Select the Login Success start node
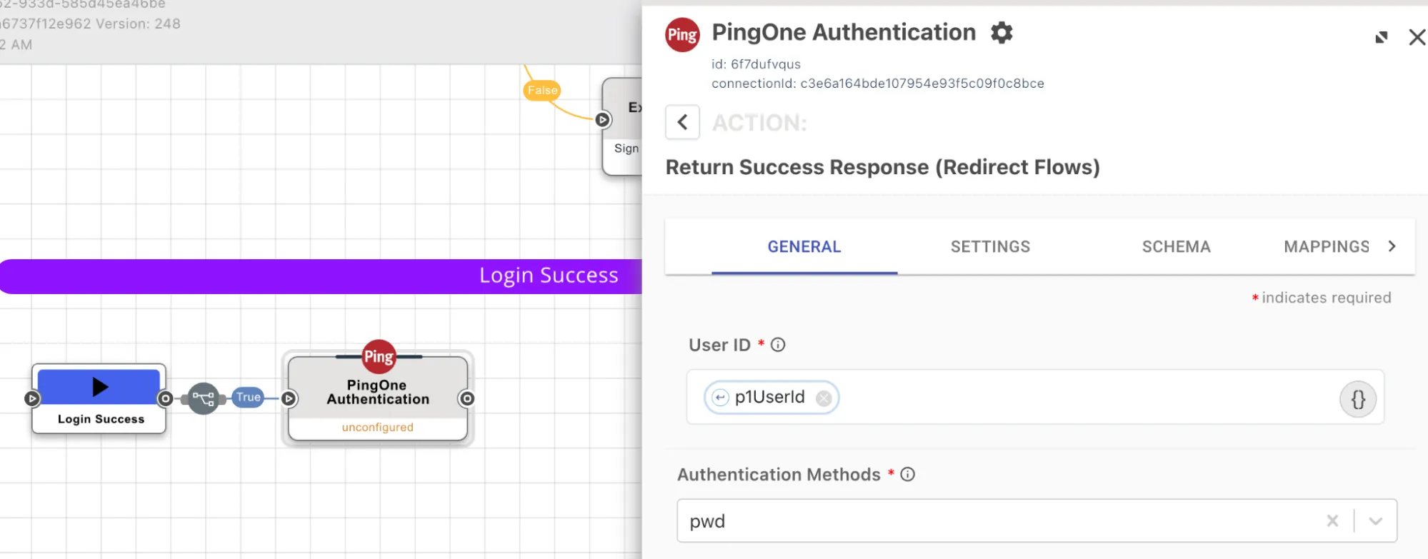 pos(99,398)
